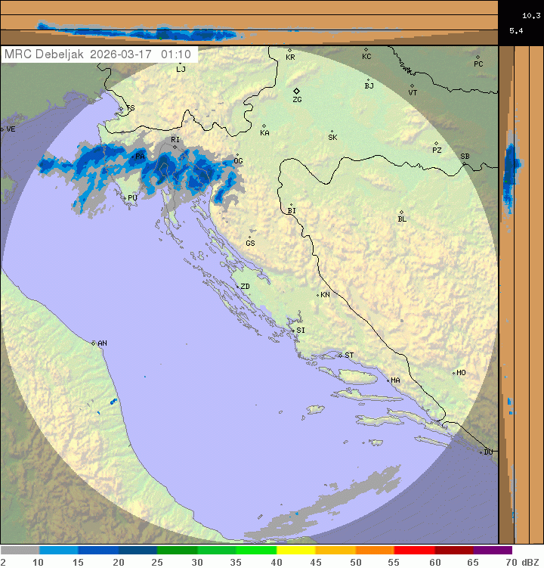The width and height of the screenshot is (544, 568).
Task: Click the ST city marker
Action: [x=340, y=355]
